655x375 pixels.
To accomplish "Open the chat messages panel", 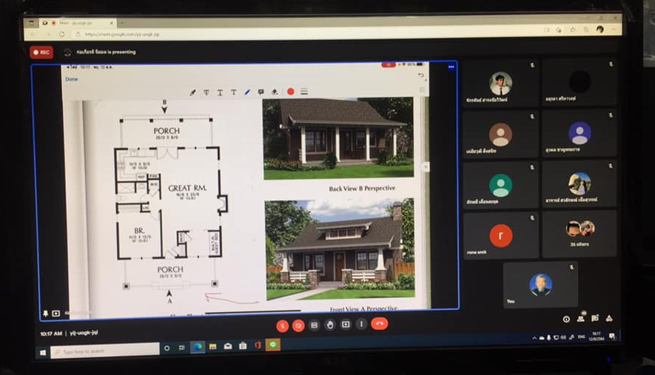I will 595,319.
